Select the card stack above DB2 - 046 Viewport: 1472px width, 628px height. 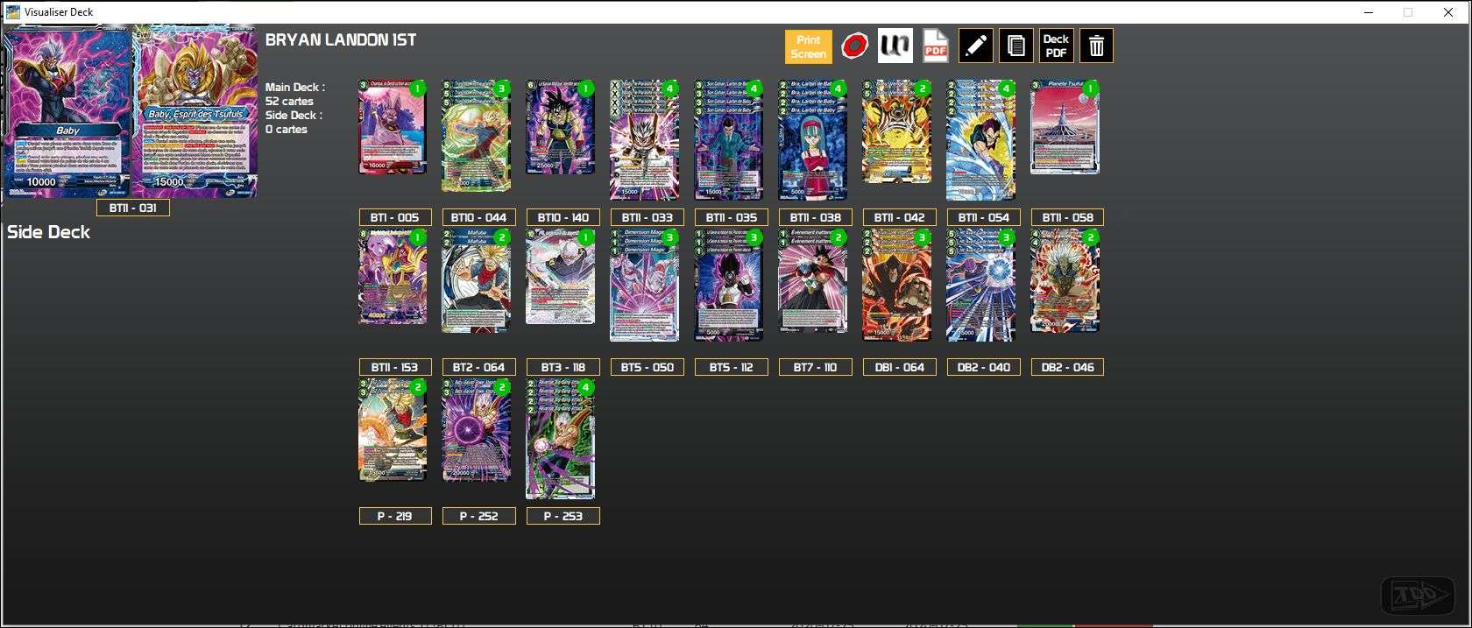[x=1065, y=281]
